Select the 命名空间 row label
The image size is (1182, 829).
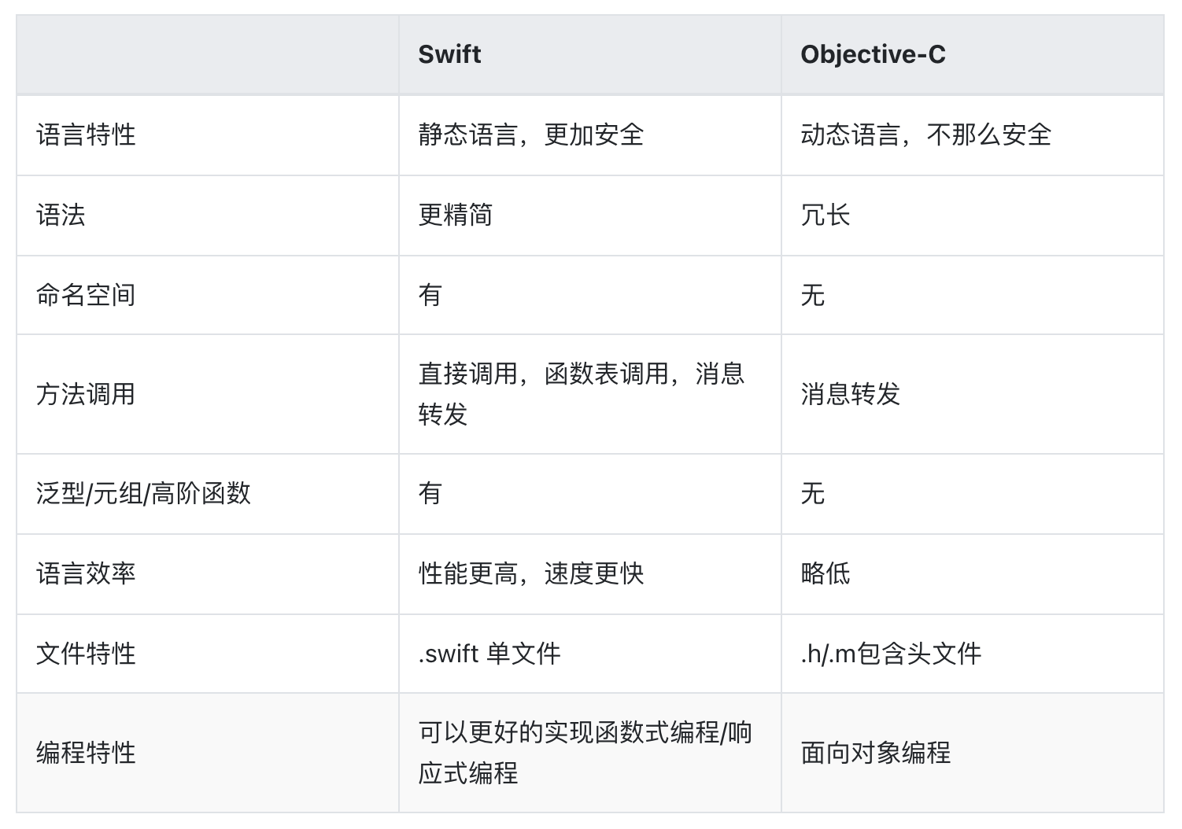pyautogui.click(x=86, y=295)
